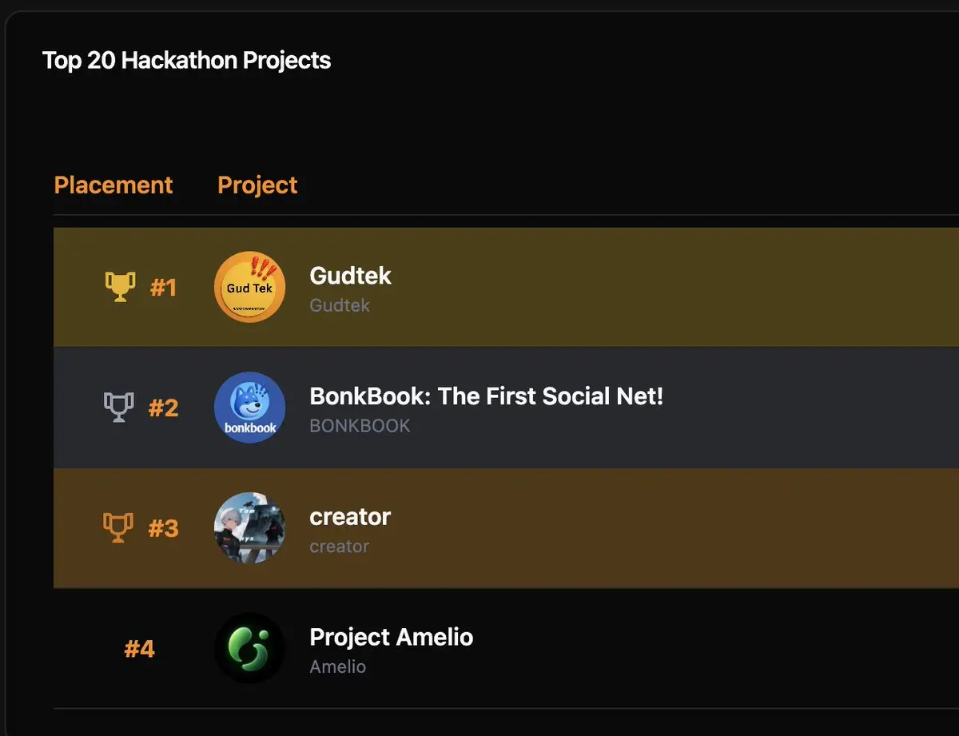This screenshot has height=736, width=959.
Task: Click the silver trophy icon for second place
Action: point(118,408)
